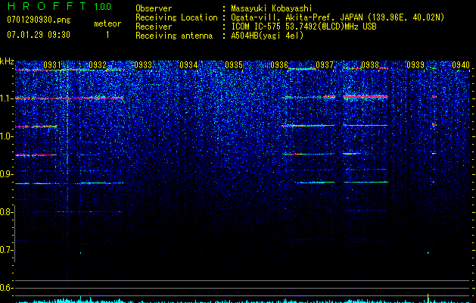Viewport: 476px width, 303px height.
Task: Click the 0.6 kHz axis label
Action: point(7,288)
